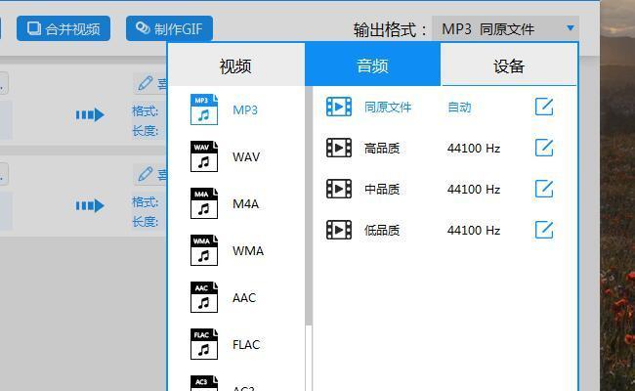Image resolution: width=635 pixels, height=391 pixels.
Task: Select the AC3 format file icon
Action: pyautogui.click(x=204, y=383)
